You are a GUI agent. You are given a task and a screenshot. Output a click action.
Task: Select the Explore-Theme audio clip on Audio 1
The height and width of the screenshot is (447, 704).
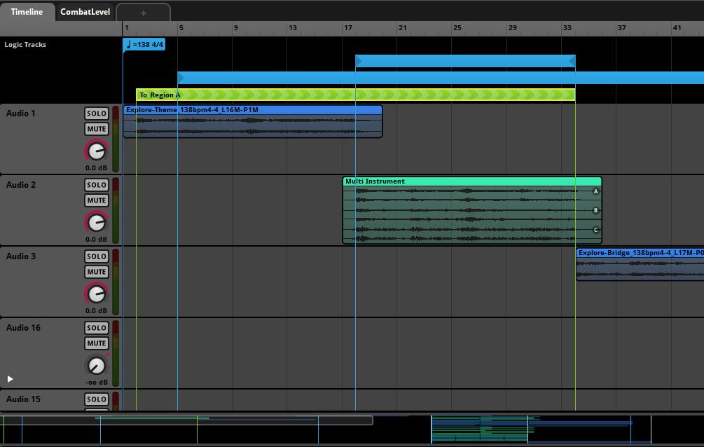[253, 121]
